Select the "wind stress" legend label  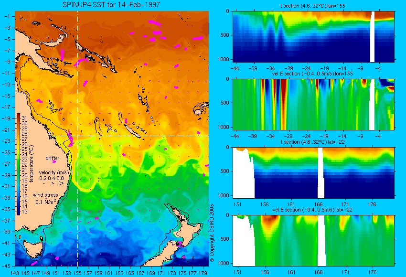(x=45, y=195)
